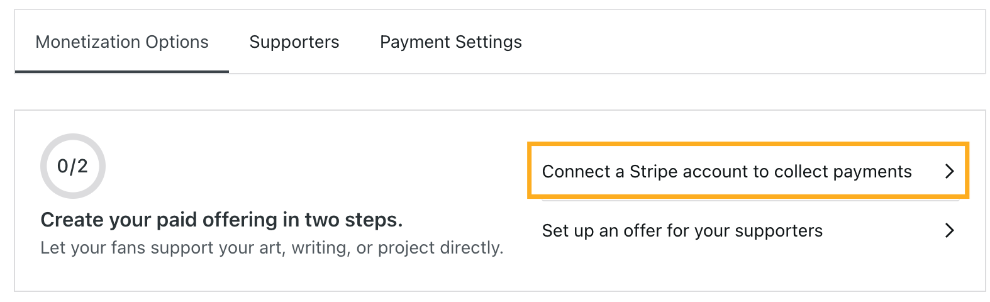Click the active underline beneath Monetization Options
This screenshot has width=990, height=302.
point(122,71)
